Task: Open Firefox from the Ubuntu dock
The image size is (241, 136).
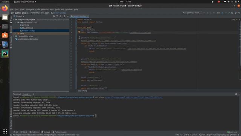Action: click(5, 8)
